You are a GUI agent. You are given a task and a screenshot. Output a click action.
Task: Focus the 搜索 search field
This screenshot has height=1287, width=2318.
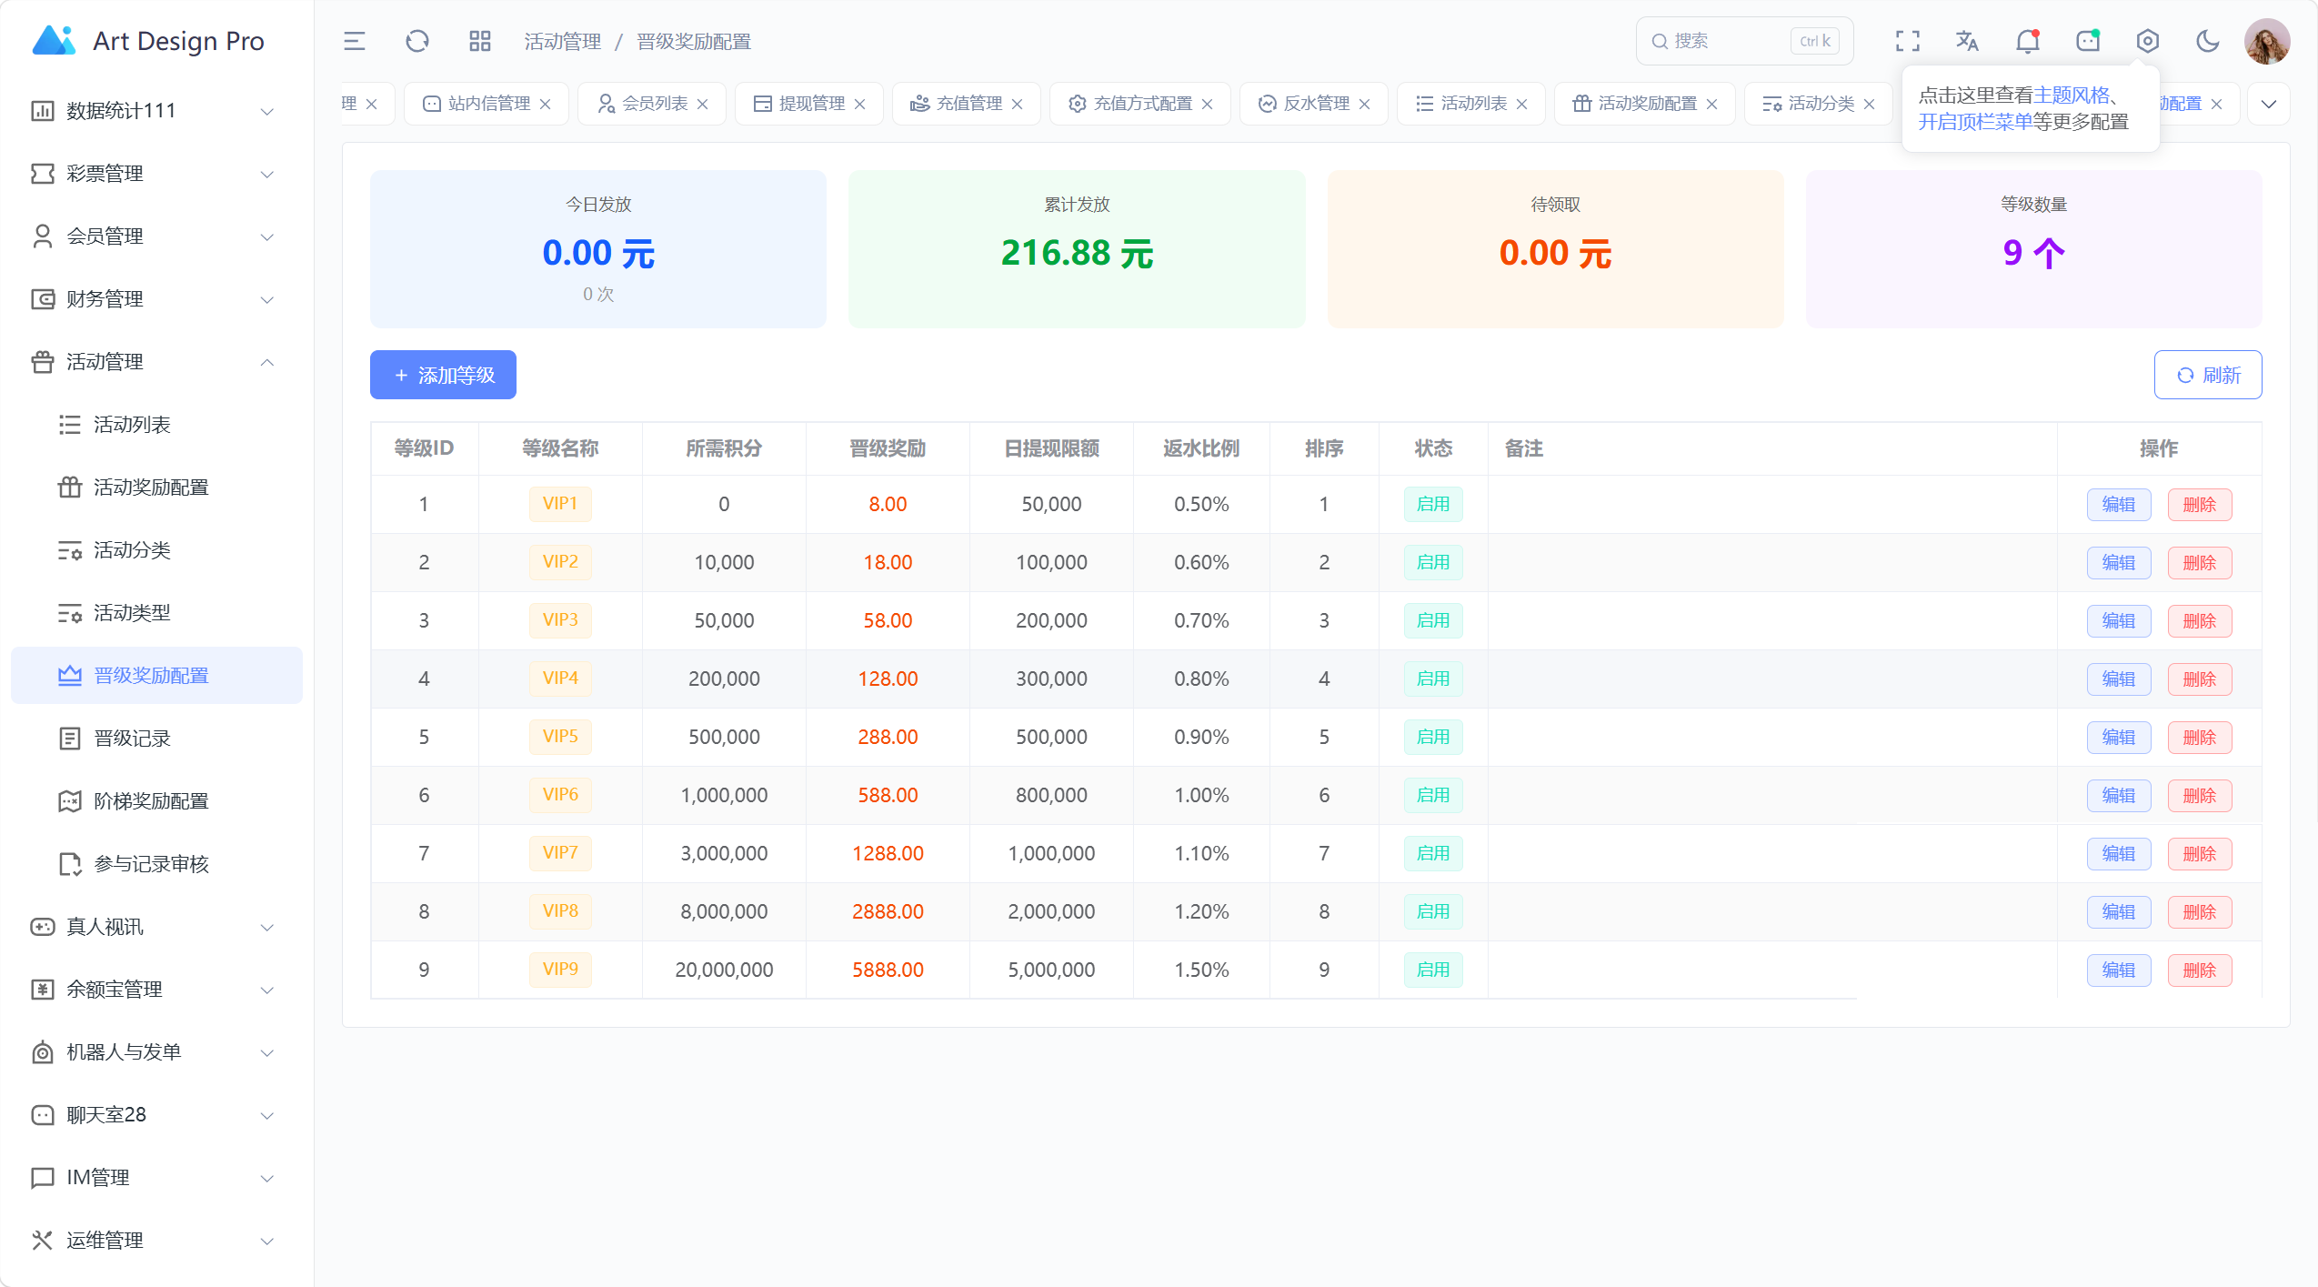pos(1744,41)
